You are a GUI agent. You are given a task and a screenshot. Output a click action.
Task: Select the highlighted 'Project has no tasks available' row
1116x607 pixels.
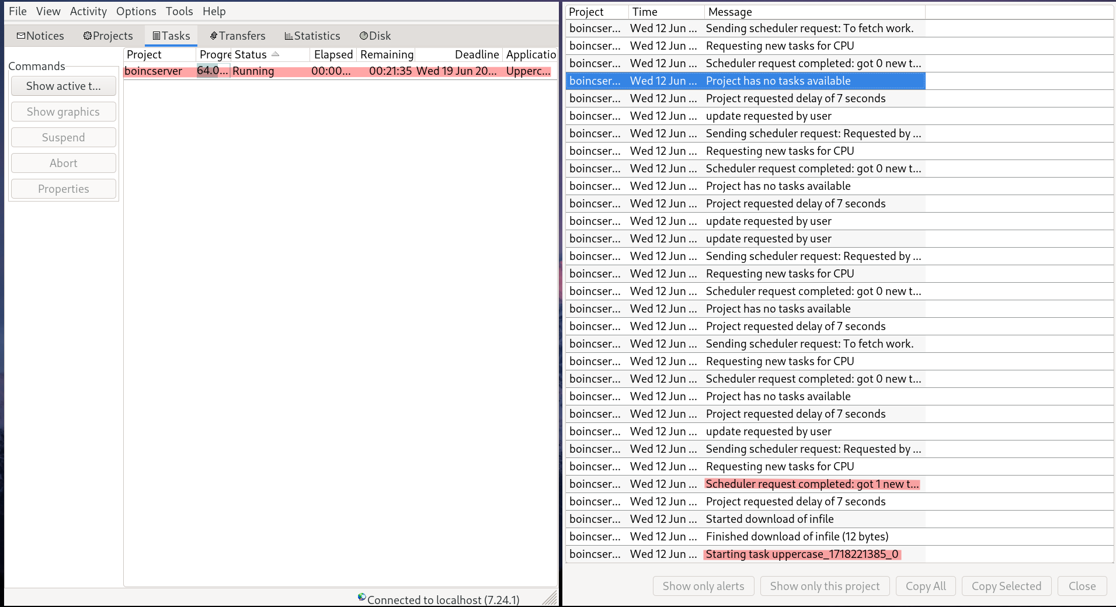[x=746, y=81]
